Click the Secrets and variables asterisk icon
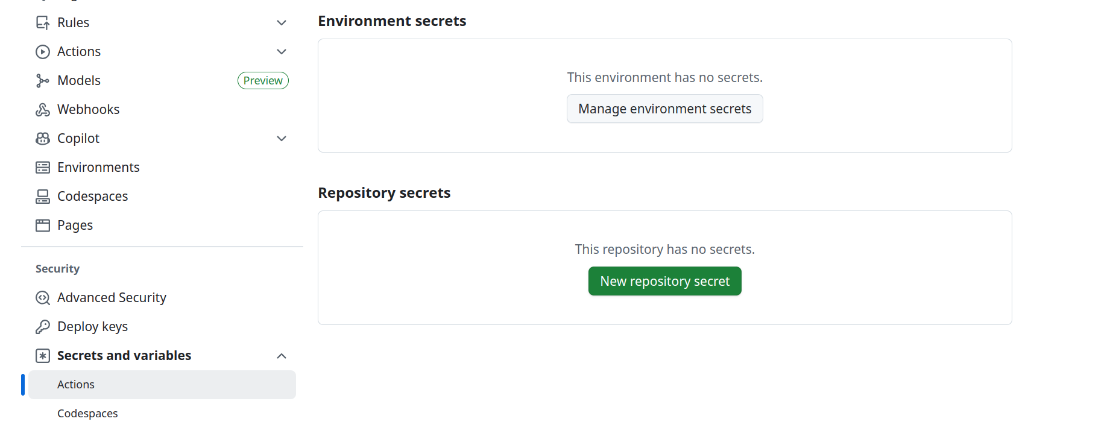 pos(43,356)
